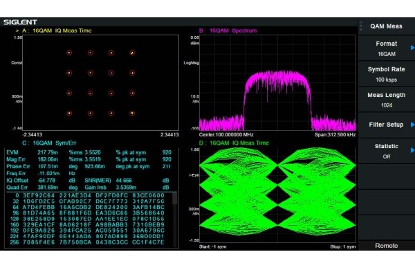Click the Const label on window A axis
Viewport: 415px width, 270px height.
[x=17, y=63]
